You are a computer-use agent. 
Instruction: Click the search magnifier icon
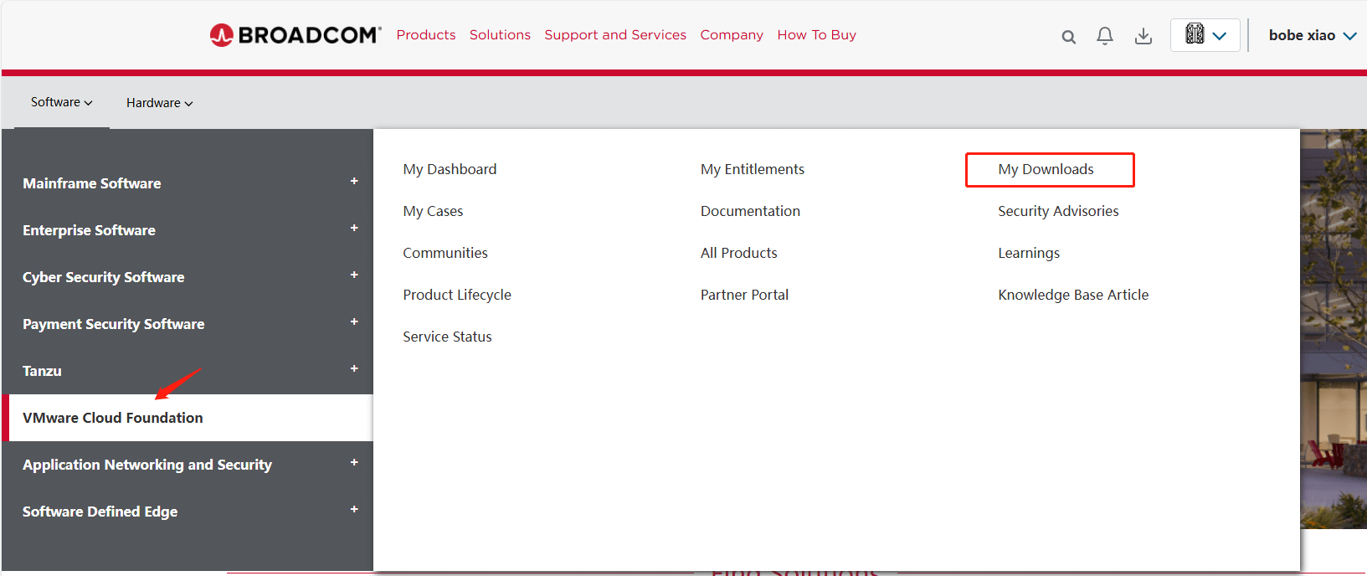click(x=1068, y=37)
